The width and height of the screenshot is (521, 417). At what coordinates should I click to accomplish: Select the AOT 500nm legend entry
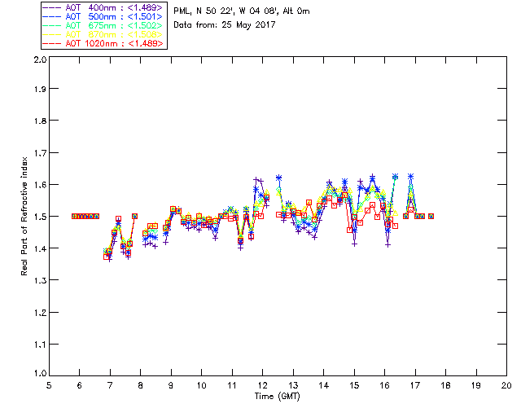click(103, 16)
